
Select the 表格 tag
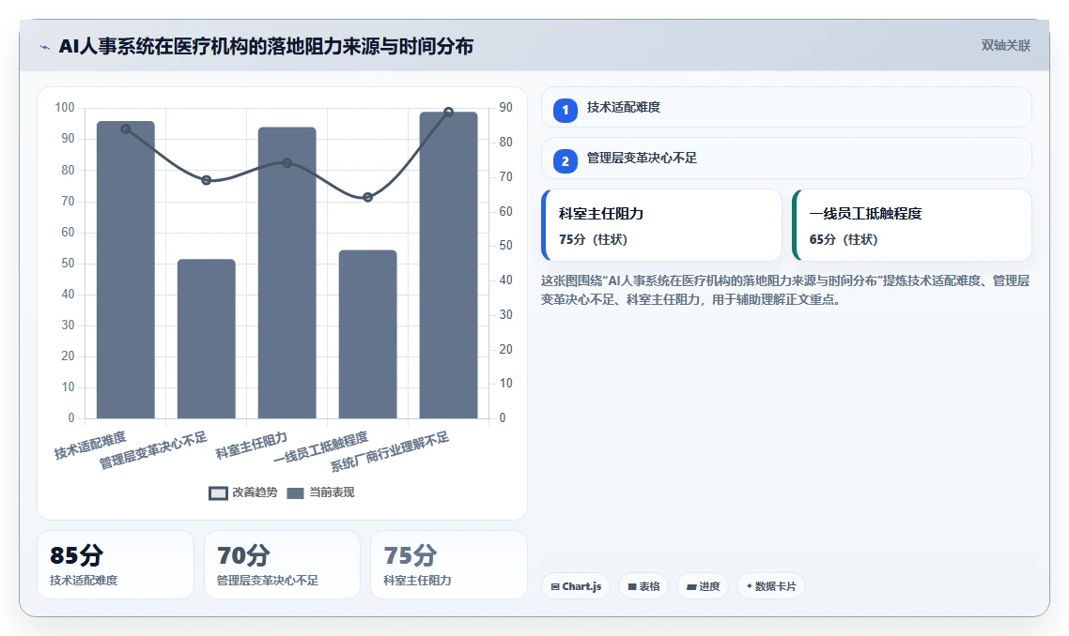[643, 586]
